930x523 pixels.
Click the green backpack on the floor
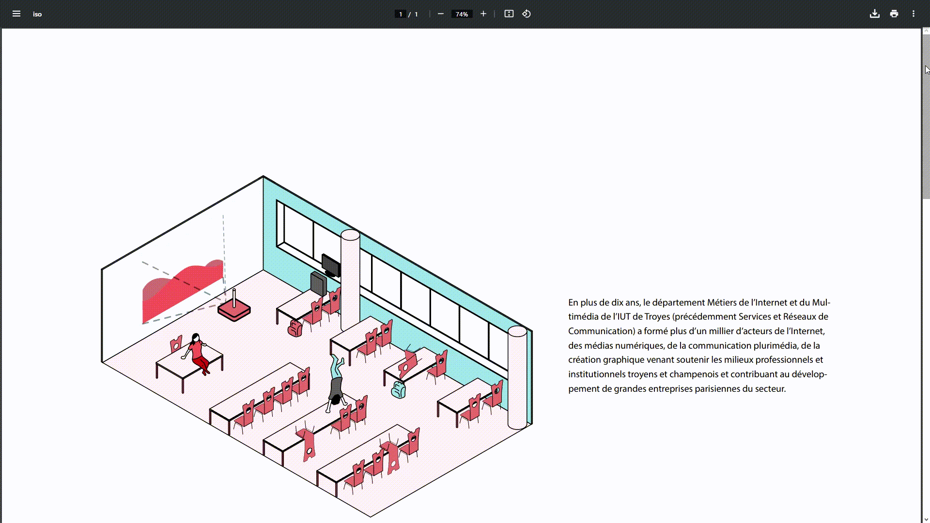(x=398, y=390)
